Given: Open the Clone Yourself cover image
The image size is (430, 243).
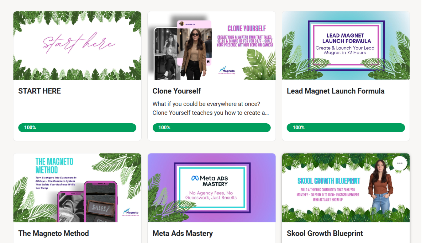Looking at the screenshot, I should [x=212, y=46].
